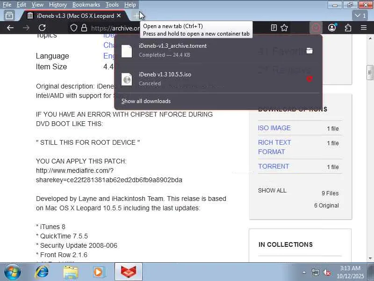This screenshot has width=374, height=281.
Task: Show iDeneb torrent file in folder
Action: tap(309, 51)
